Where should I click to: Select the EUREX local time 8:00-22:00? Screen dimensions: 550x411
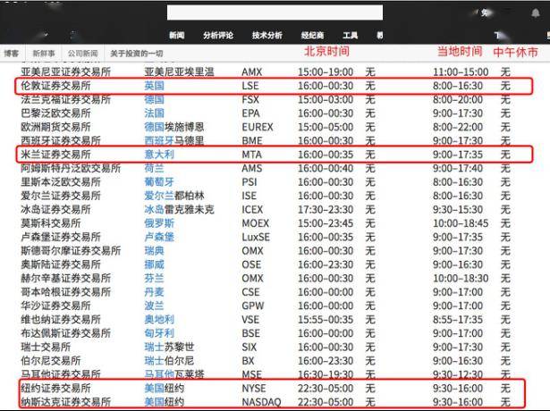click(458, 127)
